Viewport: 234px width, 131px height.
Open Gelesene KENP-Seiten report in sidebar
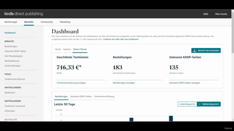(15, 51)
